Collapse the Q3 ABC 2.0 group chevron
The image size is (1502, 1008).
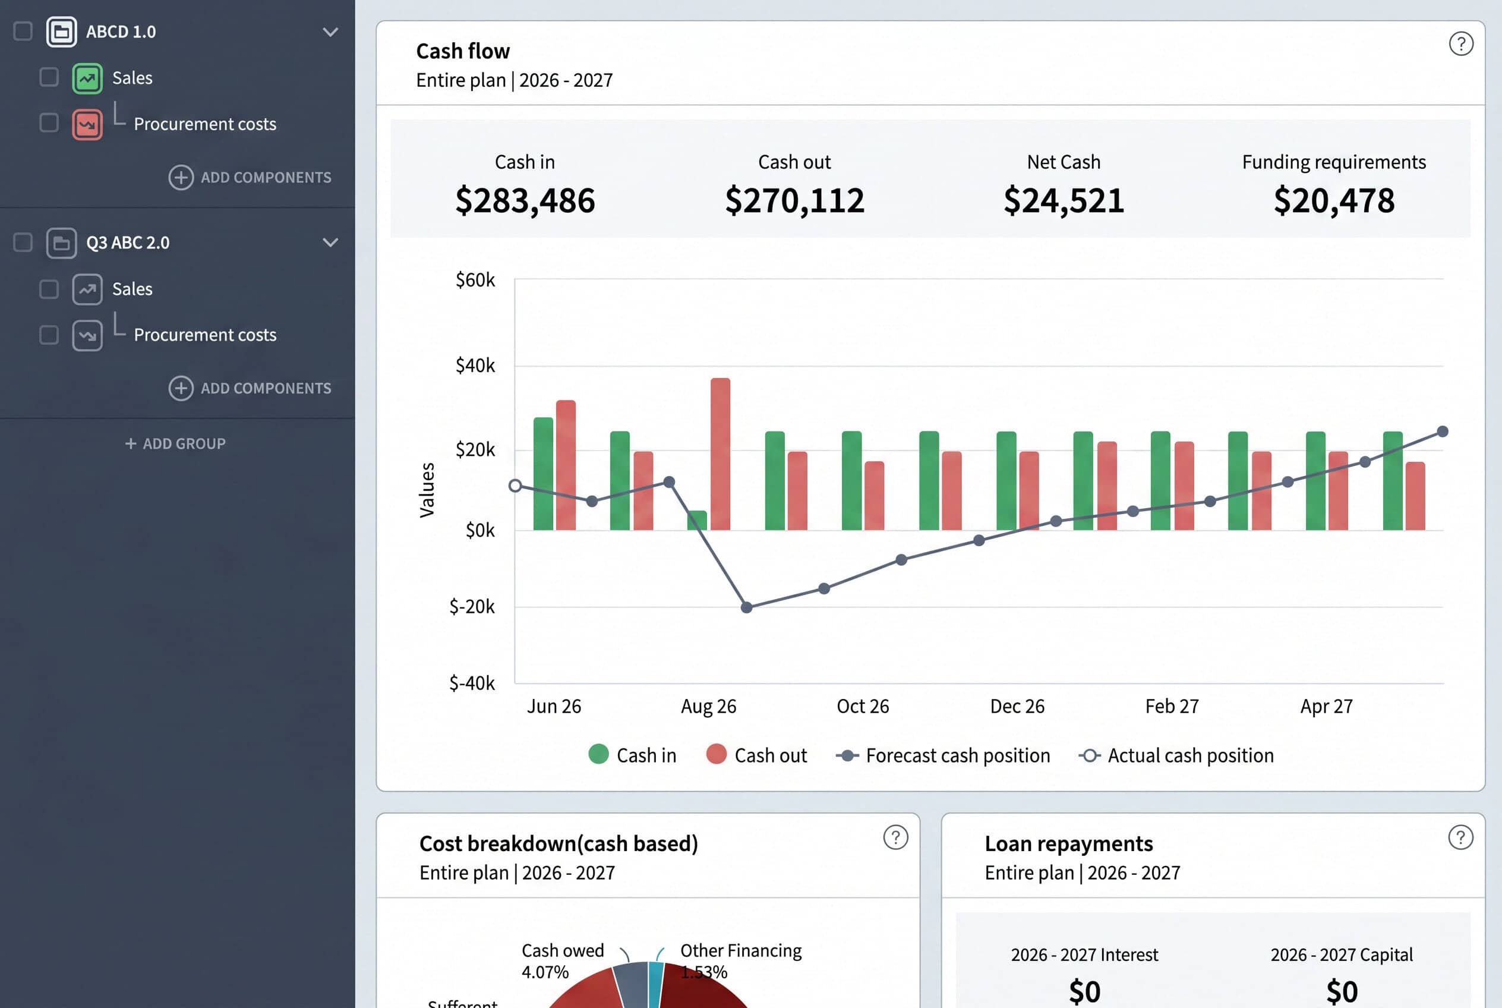pos(330,242)
